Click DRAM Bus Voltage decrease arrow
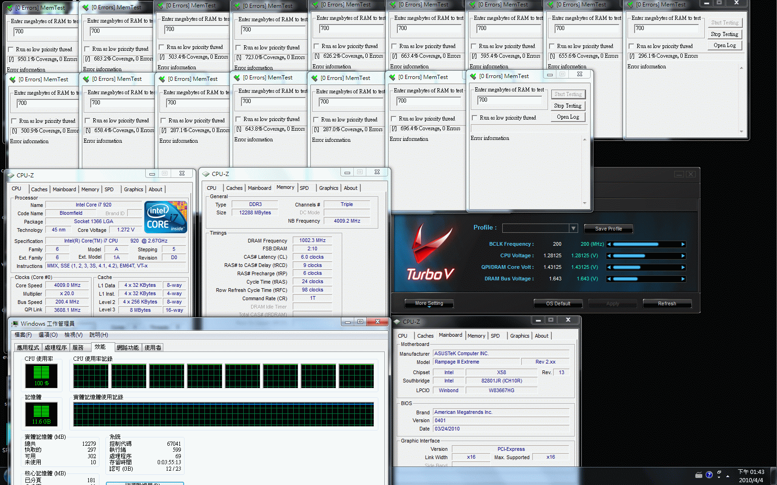Viewport: 777px width, 485px height. pyautogui.click(x=609, y=279)
